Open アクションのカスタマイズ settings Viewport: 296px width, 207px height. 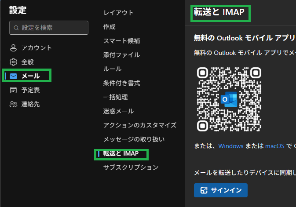(141, 125)
